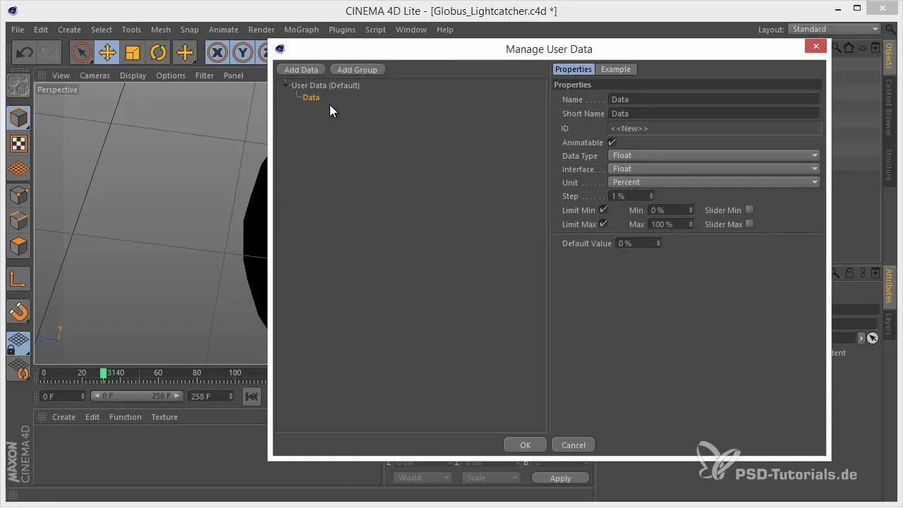Click the Objects panel home icon
Viewport: 903px width, 508px height.
849,48
